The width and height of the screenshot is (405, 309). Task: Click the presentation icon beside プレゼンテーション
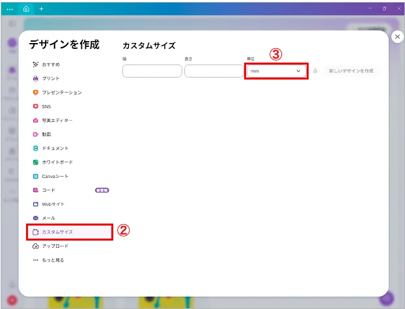tap(36, 93)
